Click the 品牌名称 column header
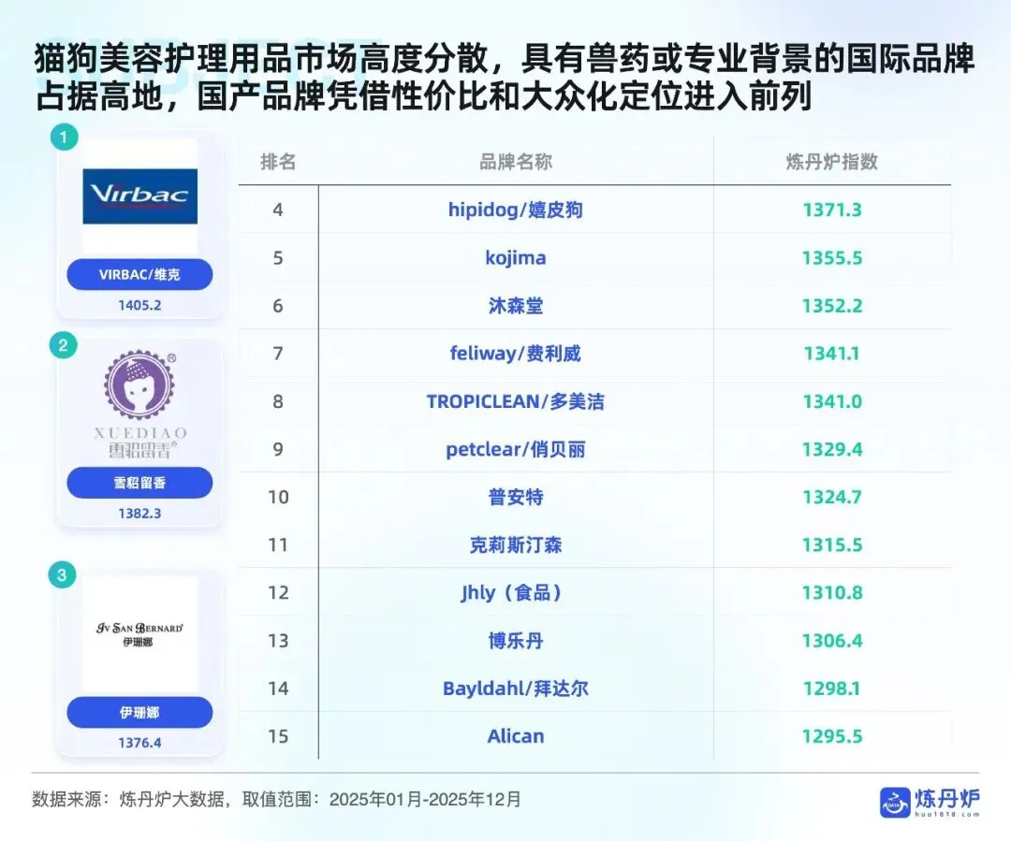Screen dimensions: 1011x841 pos(515,162)
